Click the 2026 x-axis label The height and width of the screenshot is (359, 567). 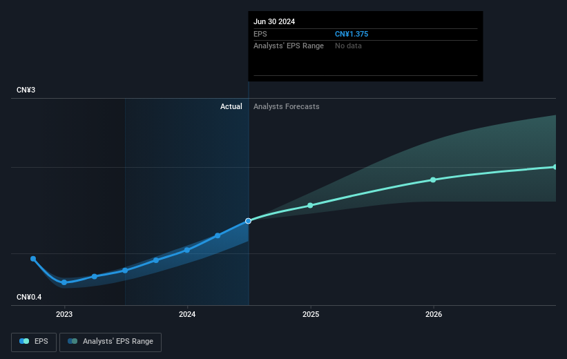434,314
